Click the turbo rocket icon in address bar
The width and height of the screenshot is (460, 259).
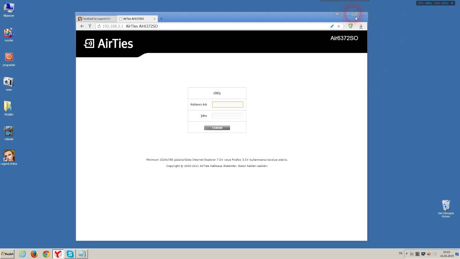coord(332,26)
